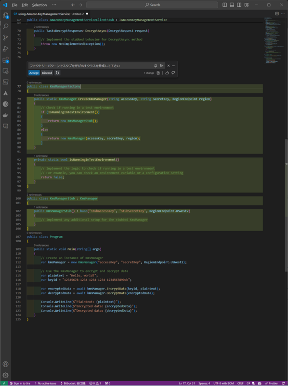Open the Run and Debug view
Viewport: 288px width, 386px height.
5,49
